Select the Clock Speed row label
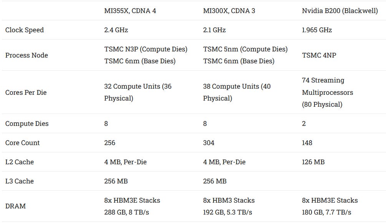Image resolution: width=386 pixels, height=223 pixels. point(25,30)
